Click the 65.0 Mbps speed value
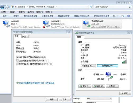The height and width of the screenshot is (103, 133). click(x=122, y=58)
